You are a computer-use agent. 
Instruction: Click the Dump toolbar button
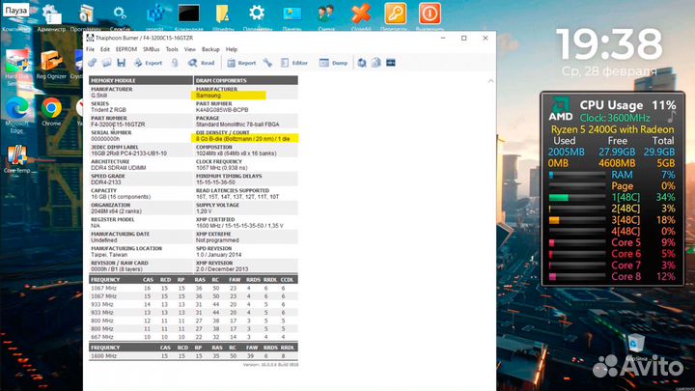[333, 63]
